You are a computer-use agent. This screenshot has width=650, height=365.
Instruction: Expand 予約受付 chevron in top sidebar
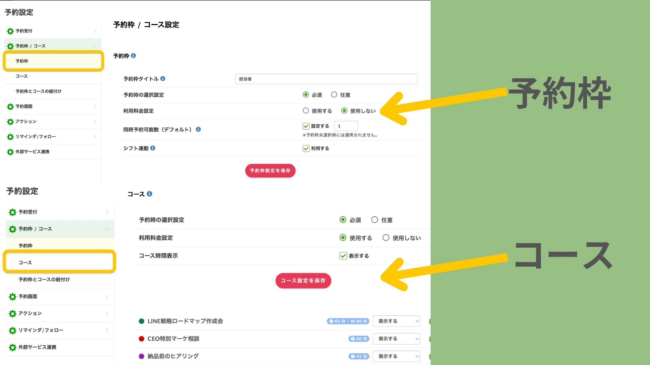coord(95,31)
